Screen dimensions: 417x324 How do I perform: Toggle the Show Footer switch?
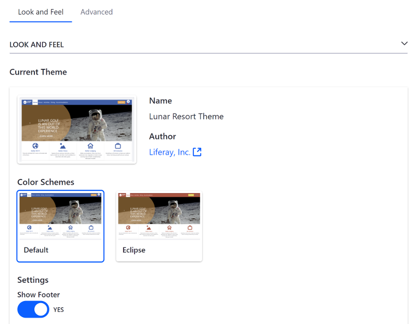33,309
